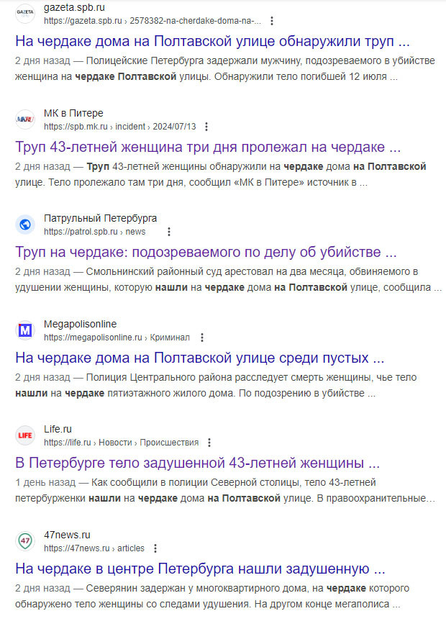Open headline 'Труп на чердаке: подозреваемого по делу'

(x=206, y=253)
